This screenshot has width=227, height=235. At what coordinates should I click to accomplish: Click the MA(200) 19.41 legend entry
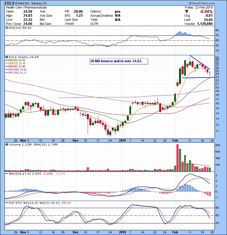point(16,70)
